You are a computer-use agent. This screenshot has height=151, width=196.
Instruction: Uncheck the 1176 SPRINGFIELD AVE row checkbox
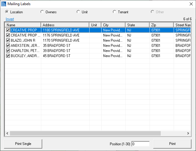click(8, 35)
